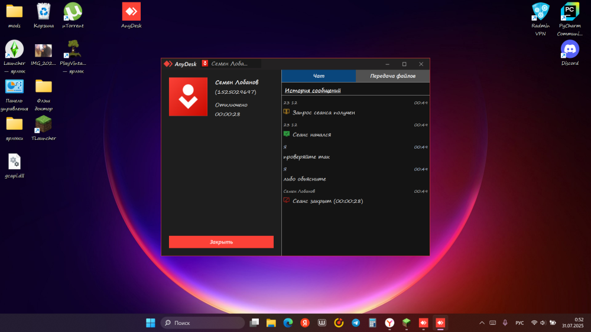Open the Ш icon app in the taskbar
The image size is (591, 332).
point(322,323)
